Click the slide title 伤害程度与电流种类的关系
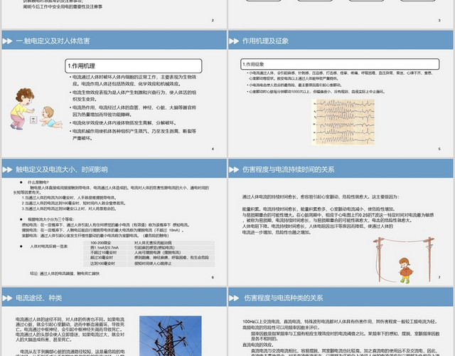The width and height of the screenshot is (455, 356). coord(284,298)
